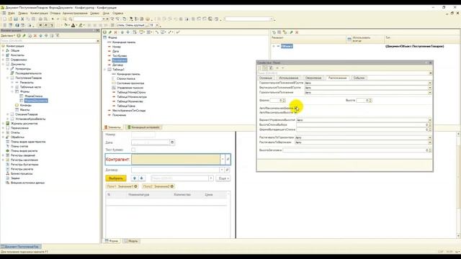Open ГоризонтальноеПоложениеВГруппе dropdown
Viewport: 461px width, 259px height.
pos(430,83)
